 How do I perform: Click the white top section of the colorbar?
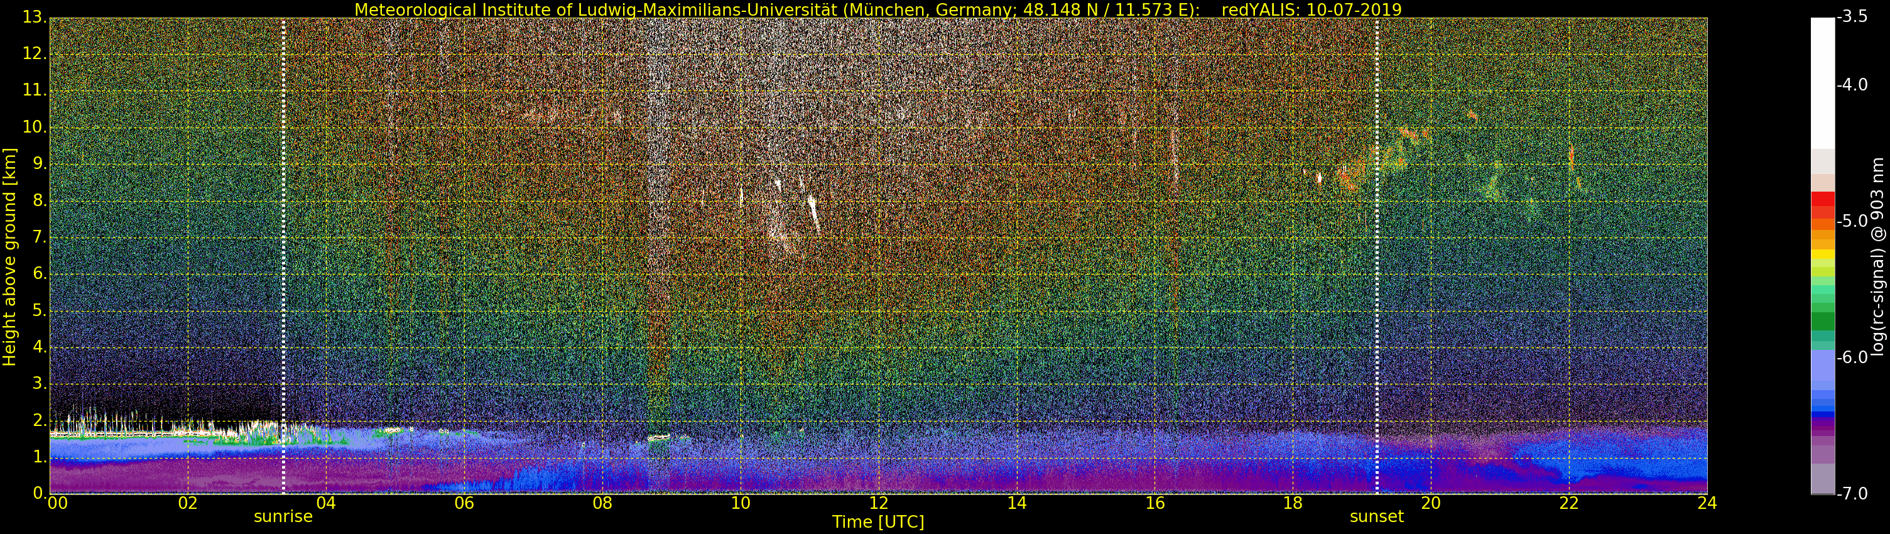(x=1823, y=83)
